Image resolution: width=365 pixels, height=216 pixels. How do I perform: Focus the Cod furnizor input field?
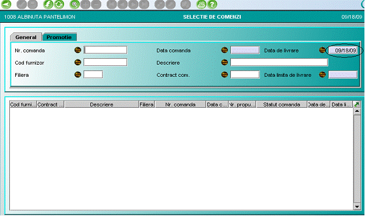pyautogui.click(x=106, y=62)
